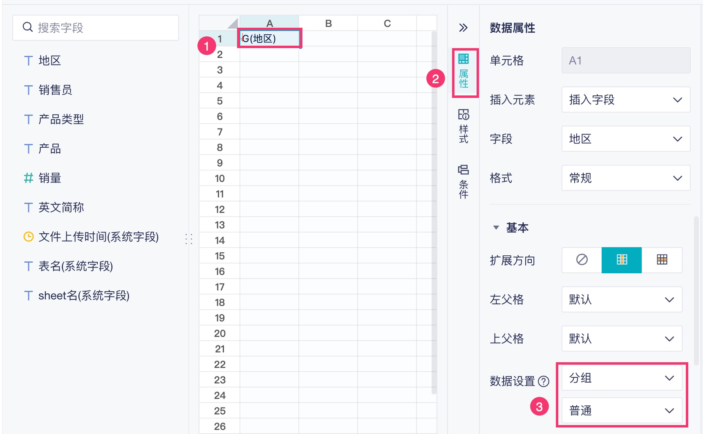Open the 字段 dropdown showing 地区
The height and width of the screenshot is (434, 703).
[x=626, y=139]
